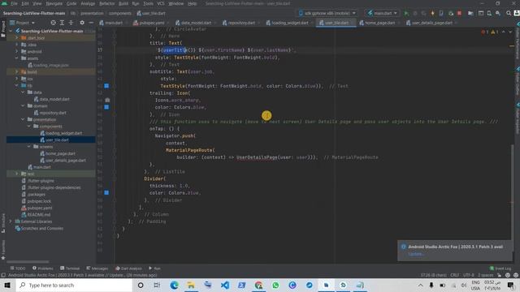Click the UTF-8 encoding in status bar
The width and height of the screenshot is (520, 292).
coord(469,275)
